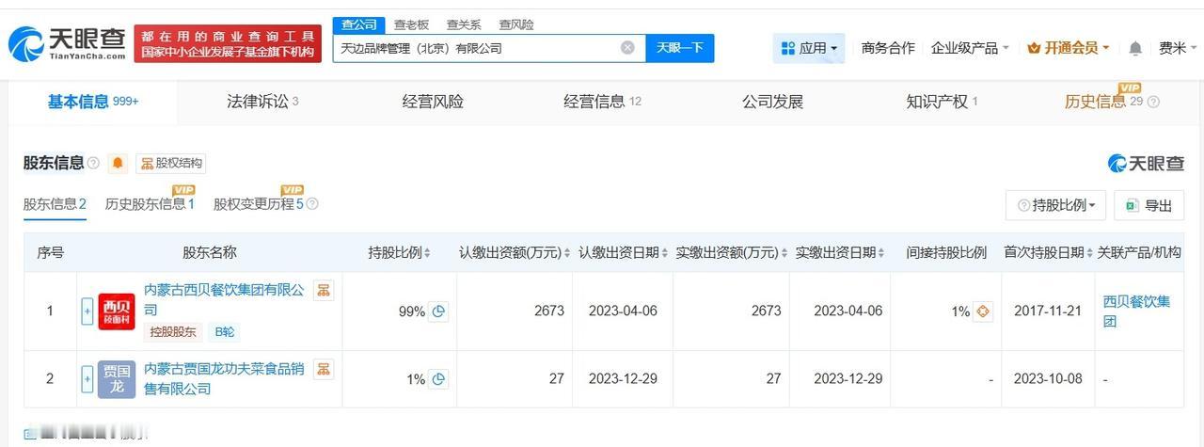Click the 西贝莜面村 company logo
Viewport: 1204px width, 447px height.
[117, 311]
